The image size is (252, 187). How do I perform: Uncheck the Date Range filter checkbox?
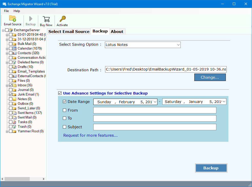tap(64, 102)
